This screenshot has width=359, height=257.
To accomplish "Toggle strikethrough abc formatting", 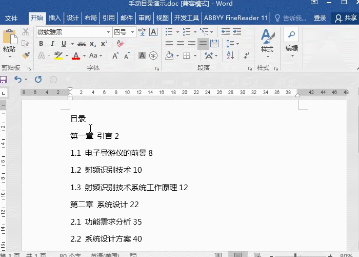I will (82, 44).
